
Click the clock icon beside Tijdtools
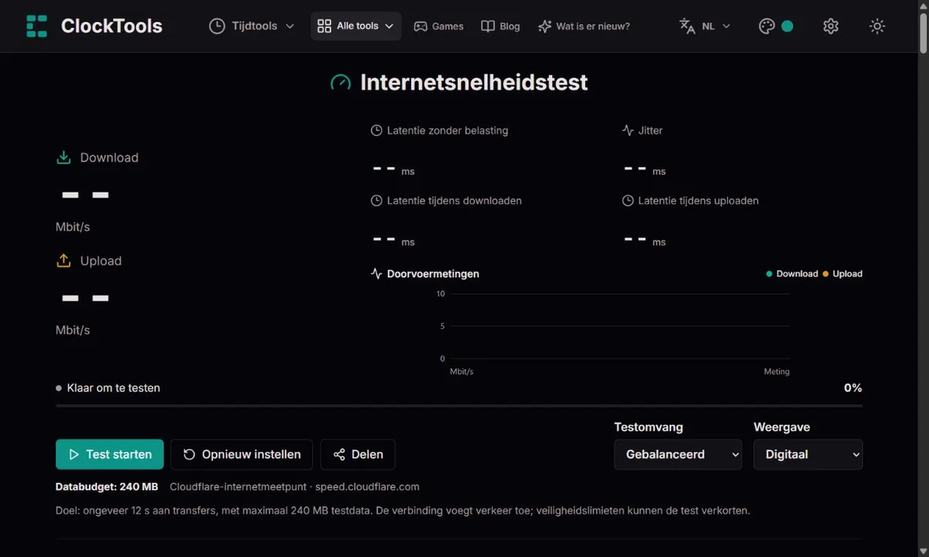pyautogui.click(x=217, y=26)
